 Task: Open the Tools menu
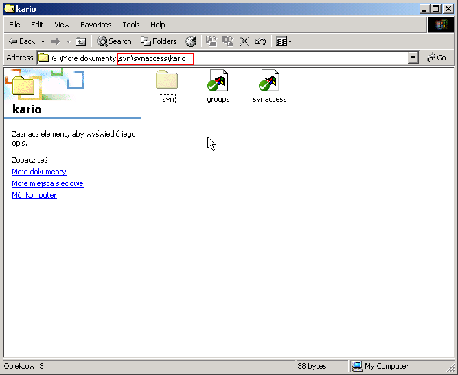(131, 25)
